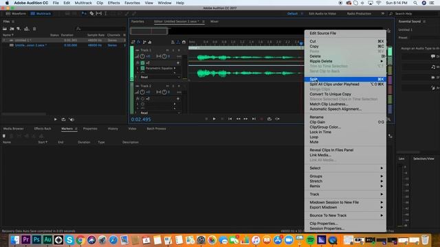Show the Inputs/Outputs section in the editor

[133, 42]
